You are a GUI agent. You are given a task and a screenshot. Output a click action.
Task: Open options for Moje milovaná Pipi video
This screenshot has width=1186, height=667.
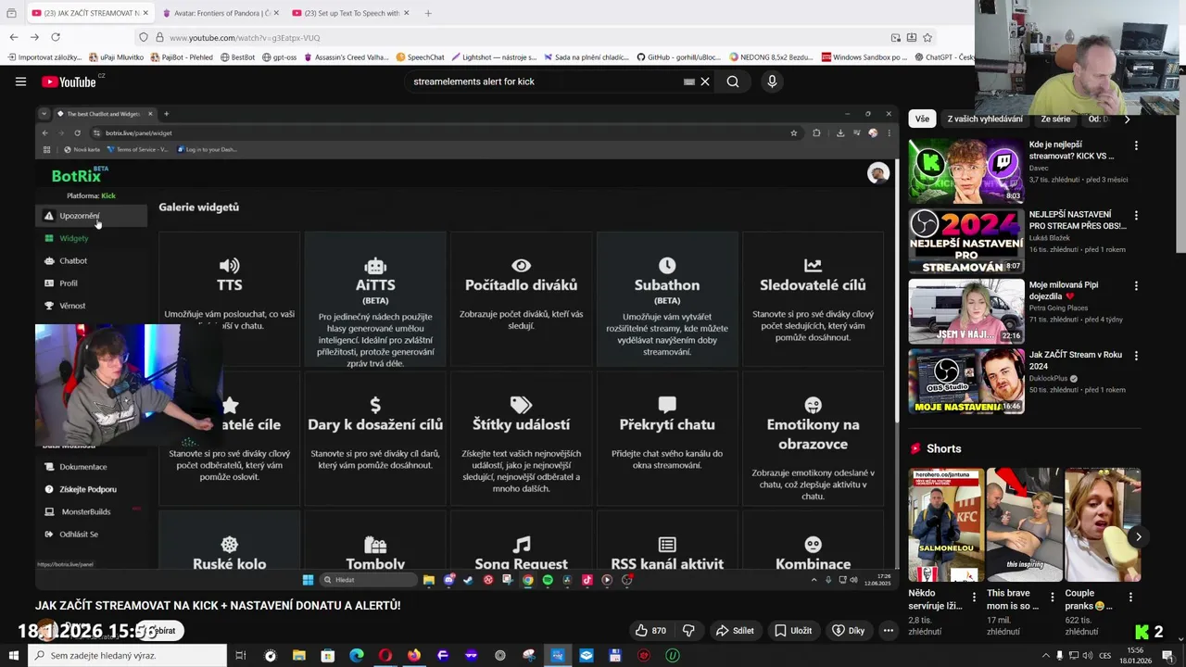click(1136, 285)
